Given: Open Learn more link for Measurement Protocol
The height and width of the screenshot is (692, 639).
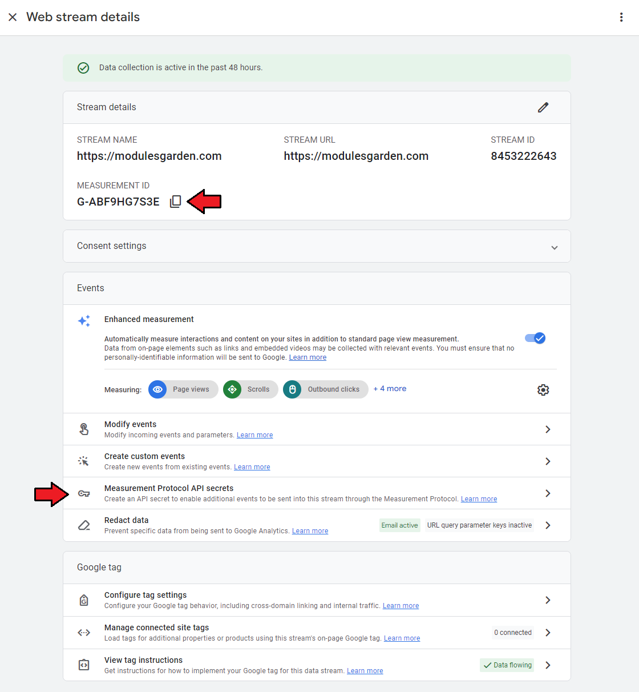Looking at the screenshot, I should tap(479, 499).
